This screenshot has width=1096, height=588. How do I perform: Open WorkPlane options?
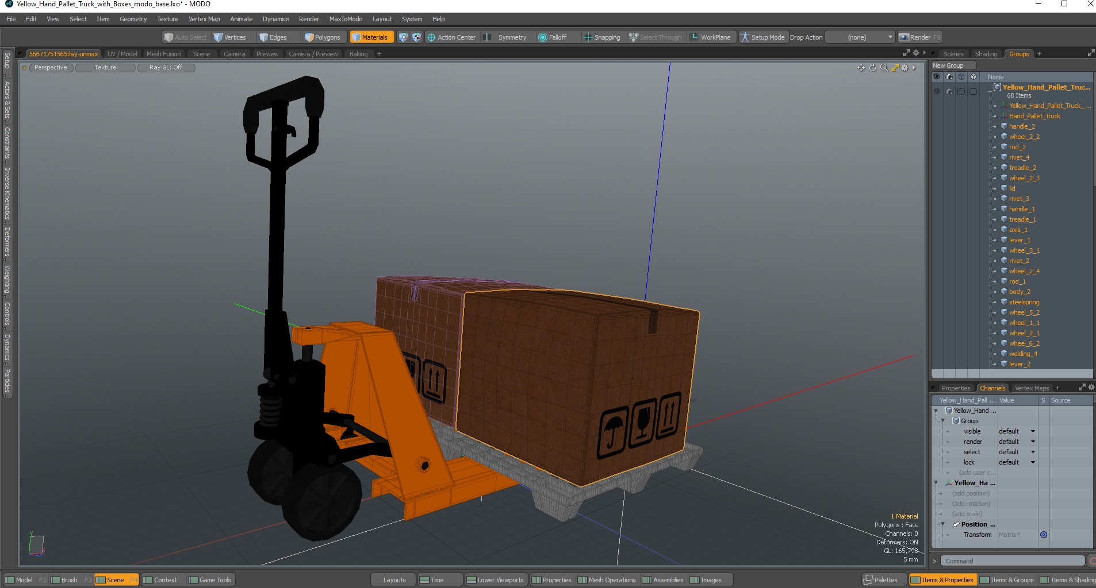pos(710,37)
